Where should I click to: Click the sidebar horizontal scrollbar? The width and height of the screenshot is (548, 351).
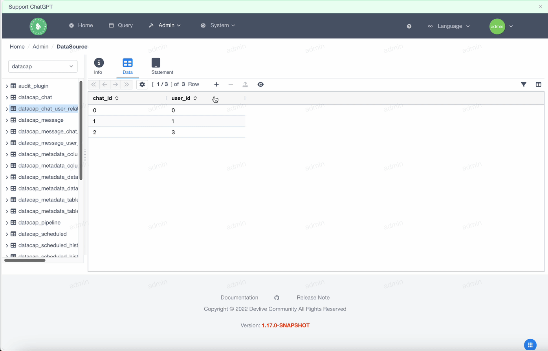point(25,260)
